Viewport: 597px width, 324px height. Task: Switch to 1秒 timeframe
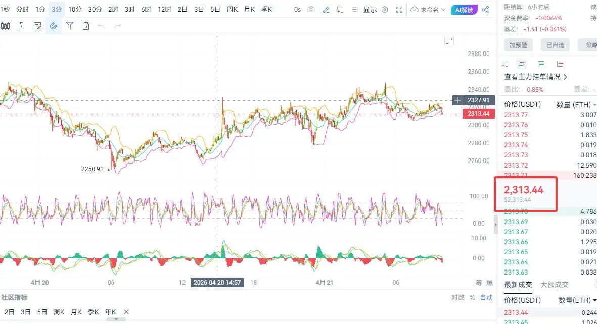(5, 9)
